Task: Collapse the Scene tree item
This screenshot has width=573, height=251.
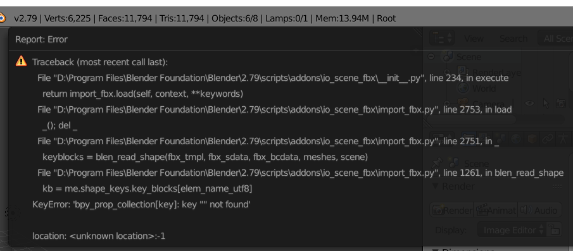Action: 431,56
